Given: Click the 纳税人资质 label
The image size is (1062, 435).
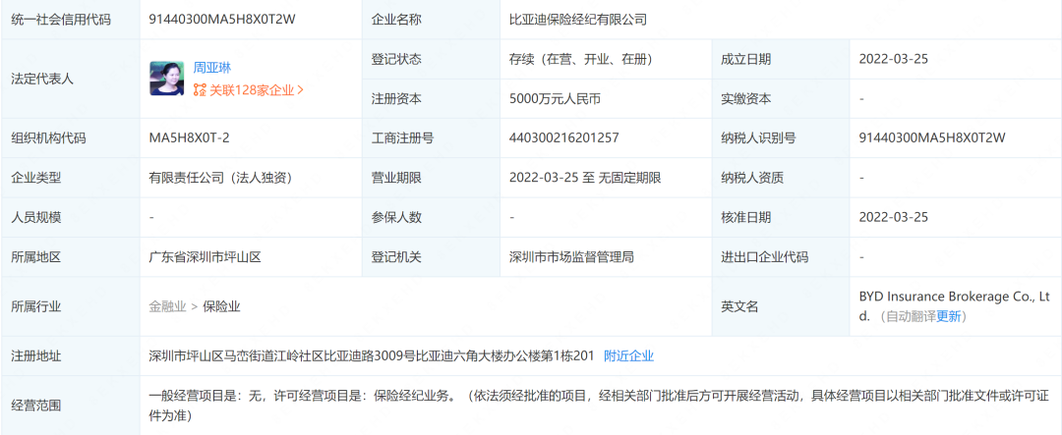Looking at the screenshot, I should click(752, 178).
